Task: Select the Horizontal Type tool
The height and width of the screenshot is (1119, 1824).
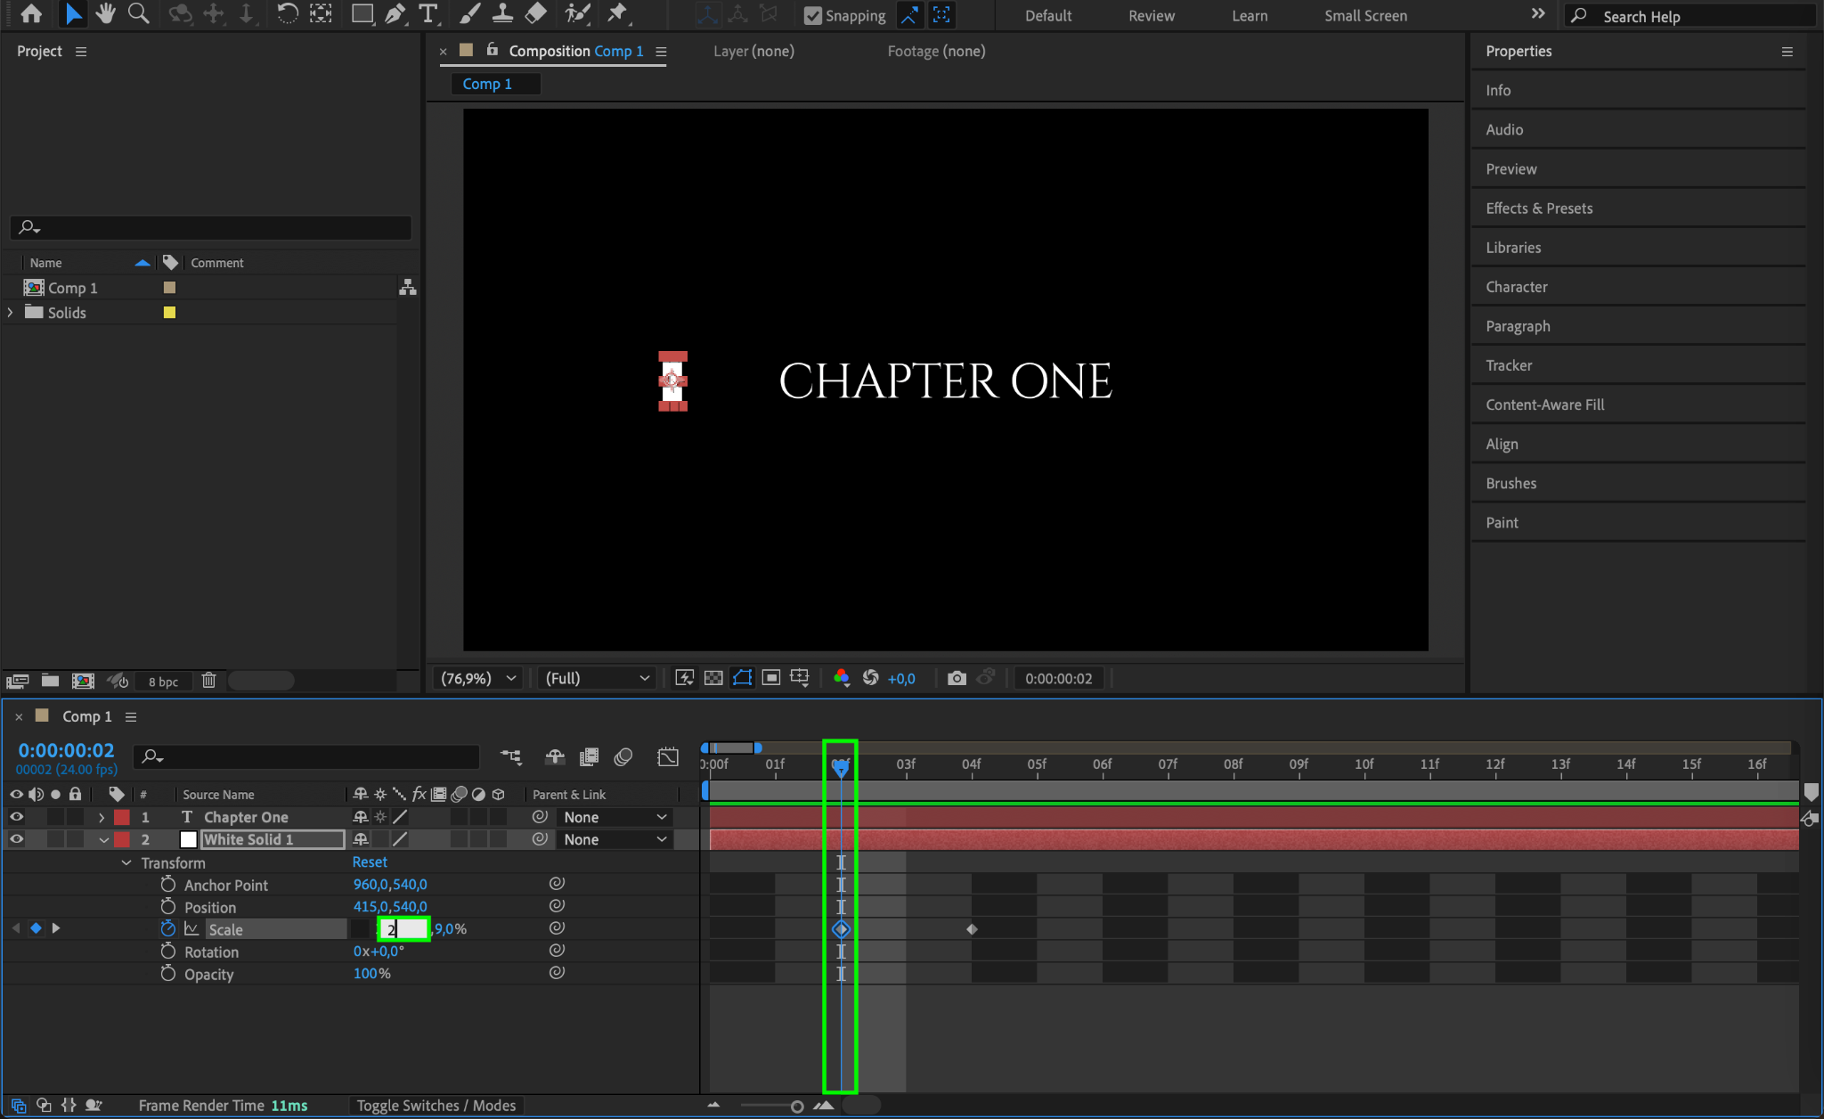Action: [428, 13]
